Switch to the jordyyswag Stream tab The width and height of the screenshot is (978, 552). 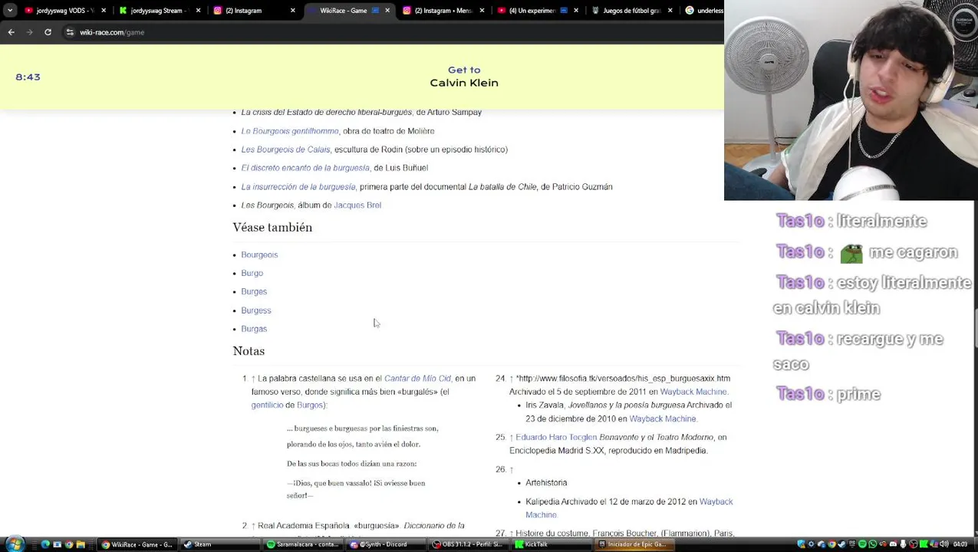[158, 11]
